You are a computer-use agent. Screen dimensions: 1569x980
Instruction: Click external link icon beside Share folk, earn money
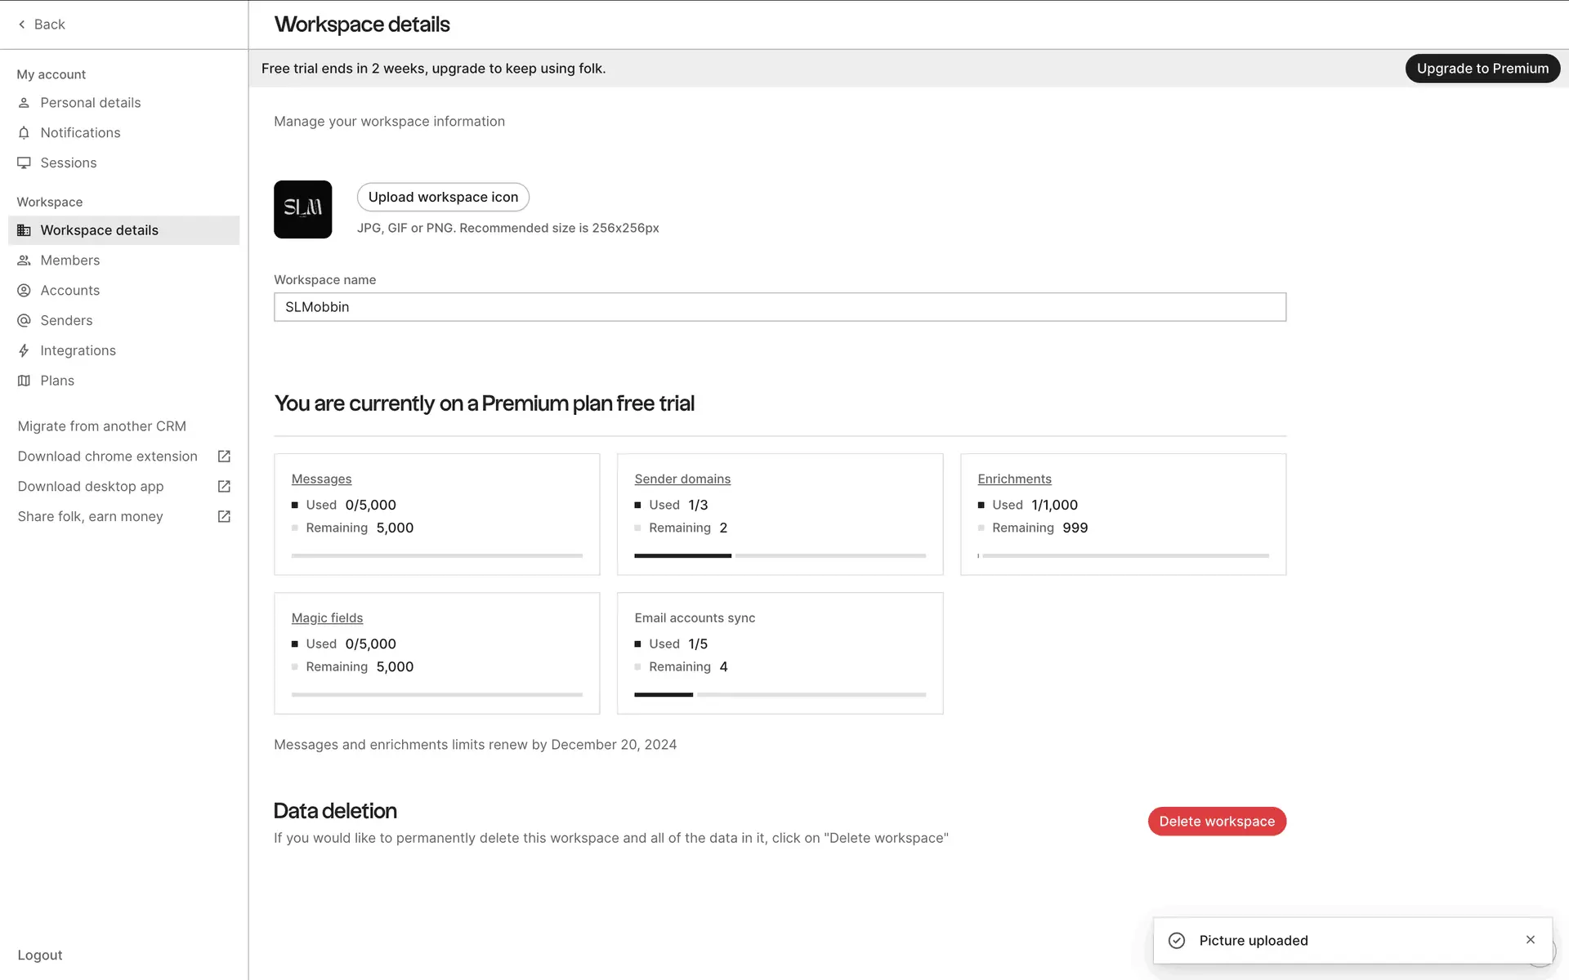click(224, 517)
